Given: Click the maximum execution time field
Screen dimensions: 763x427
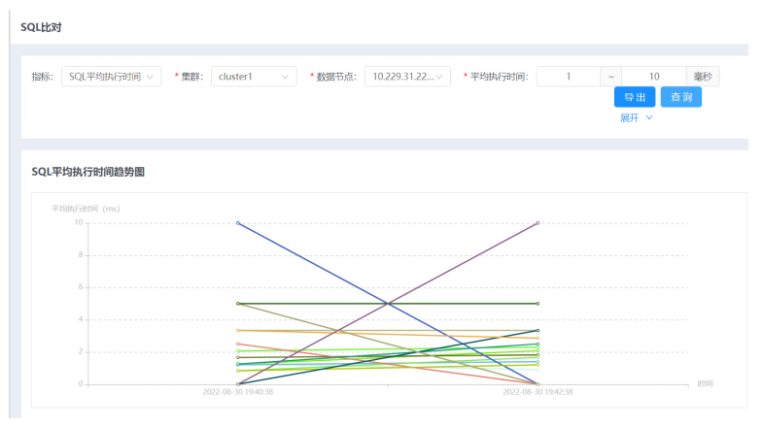Looking at the screenshot, I should click(x=653, y=77).
